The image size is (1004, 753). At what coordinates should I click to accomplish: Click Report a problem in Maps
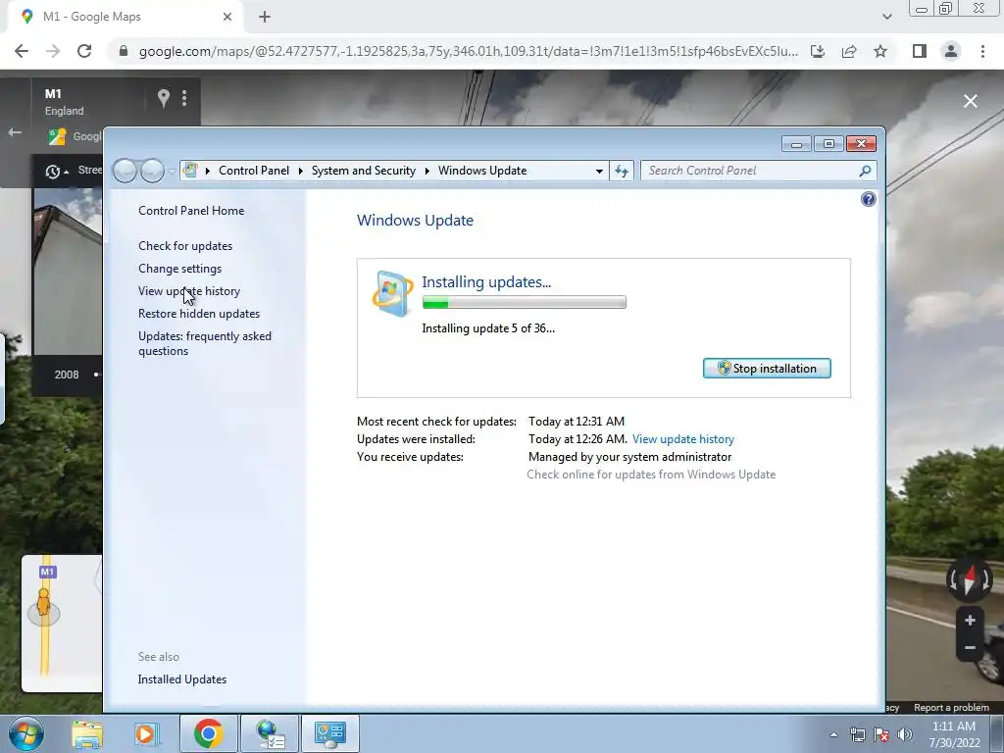[x=951, y=708]
